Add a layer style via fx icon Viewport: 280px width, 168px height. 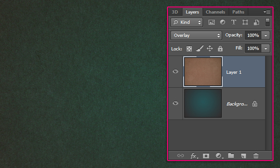194,156
